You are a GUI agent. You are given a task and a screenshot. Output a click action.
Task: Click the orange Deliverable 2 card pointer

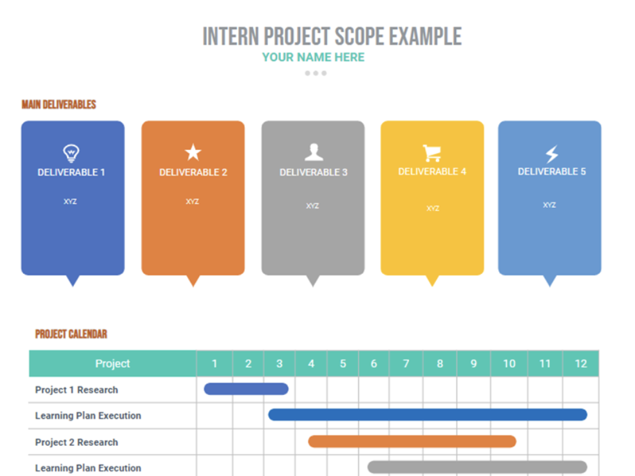[193, 280]
